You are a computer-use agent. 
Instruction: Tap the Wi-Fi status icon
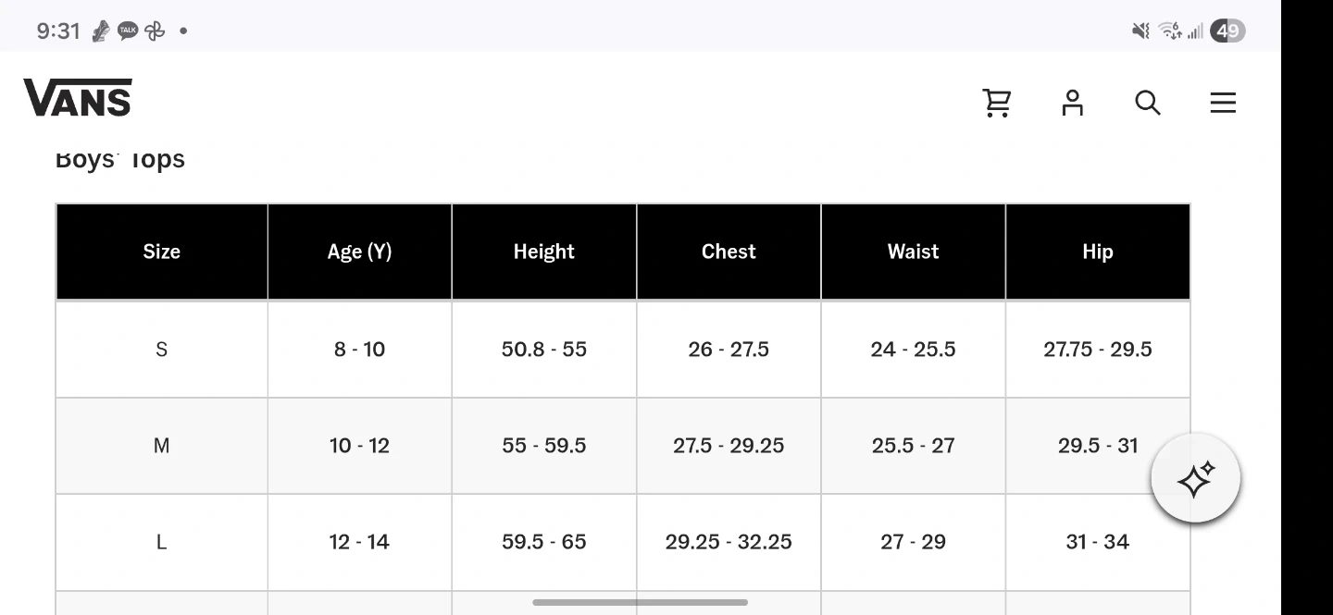[1170, 31]
